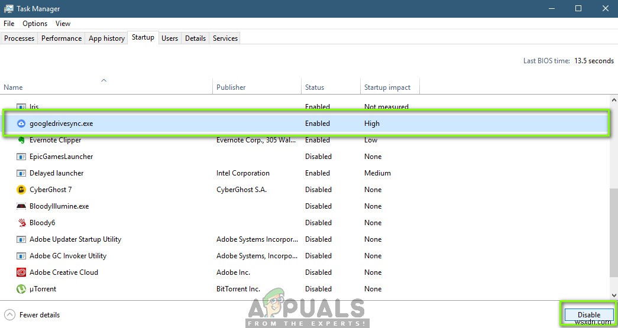The width and height of the screenshot is (618, 328).
Task: Open the Options menu
Action: 35,24
